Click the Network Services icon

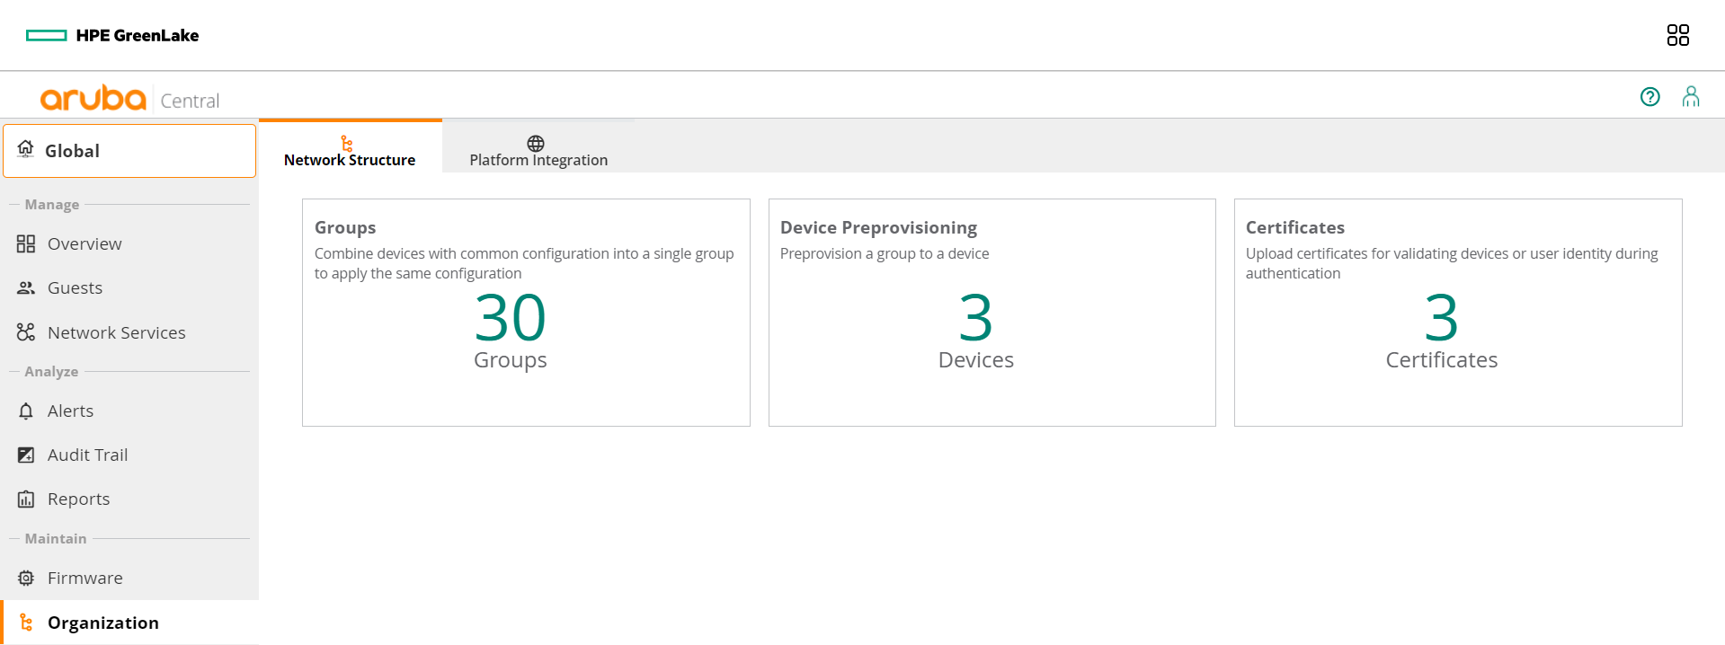[26, 332]
